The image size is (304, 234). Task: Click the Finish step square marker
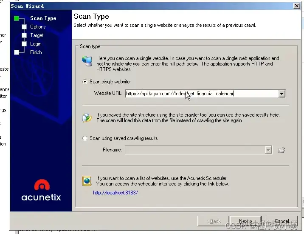pos(17,52)
